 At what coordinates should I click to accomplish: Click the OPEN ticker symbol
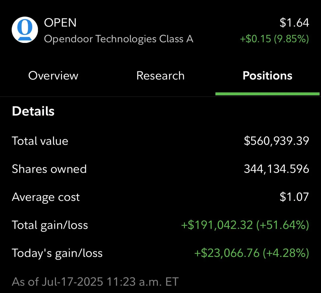click(60, 23)
